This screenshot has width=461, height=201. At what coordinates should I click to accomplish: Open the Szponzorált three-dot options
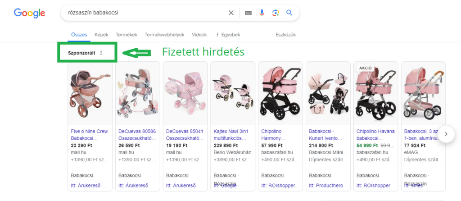click(x=101, y=53)
